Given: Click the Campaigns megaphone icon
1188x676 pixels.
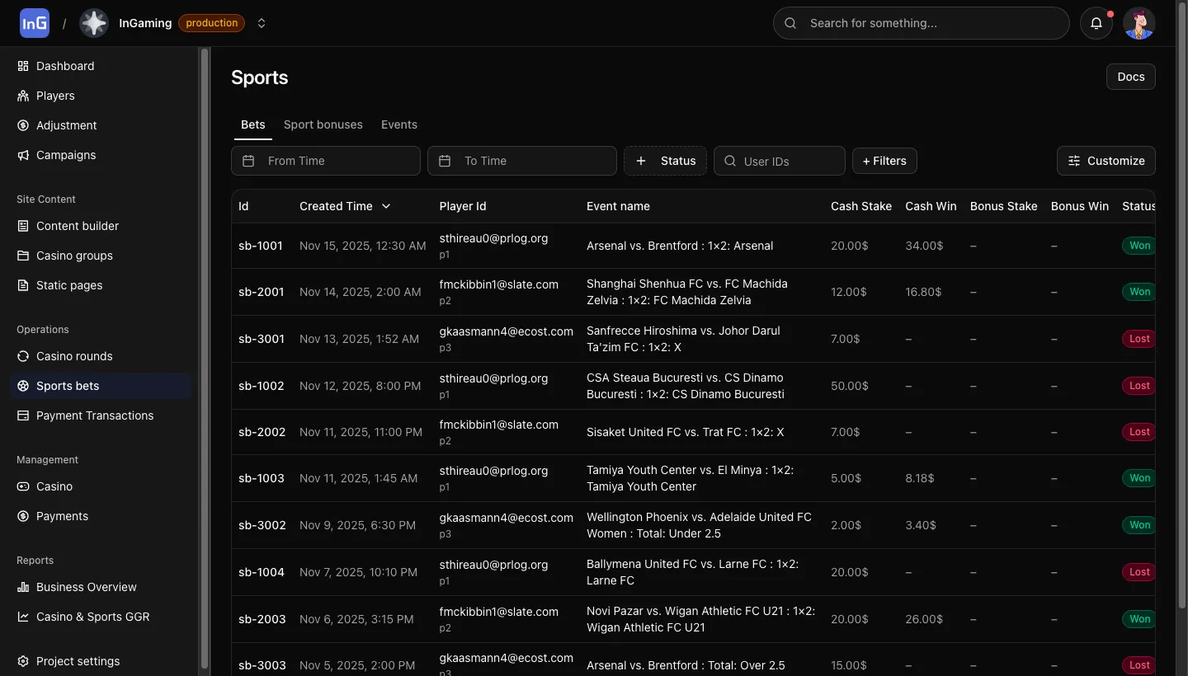Looking at the screenshot, I should 23,155.
